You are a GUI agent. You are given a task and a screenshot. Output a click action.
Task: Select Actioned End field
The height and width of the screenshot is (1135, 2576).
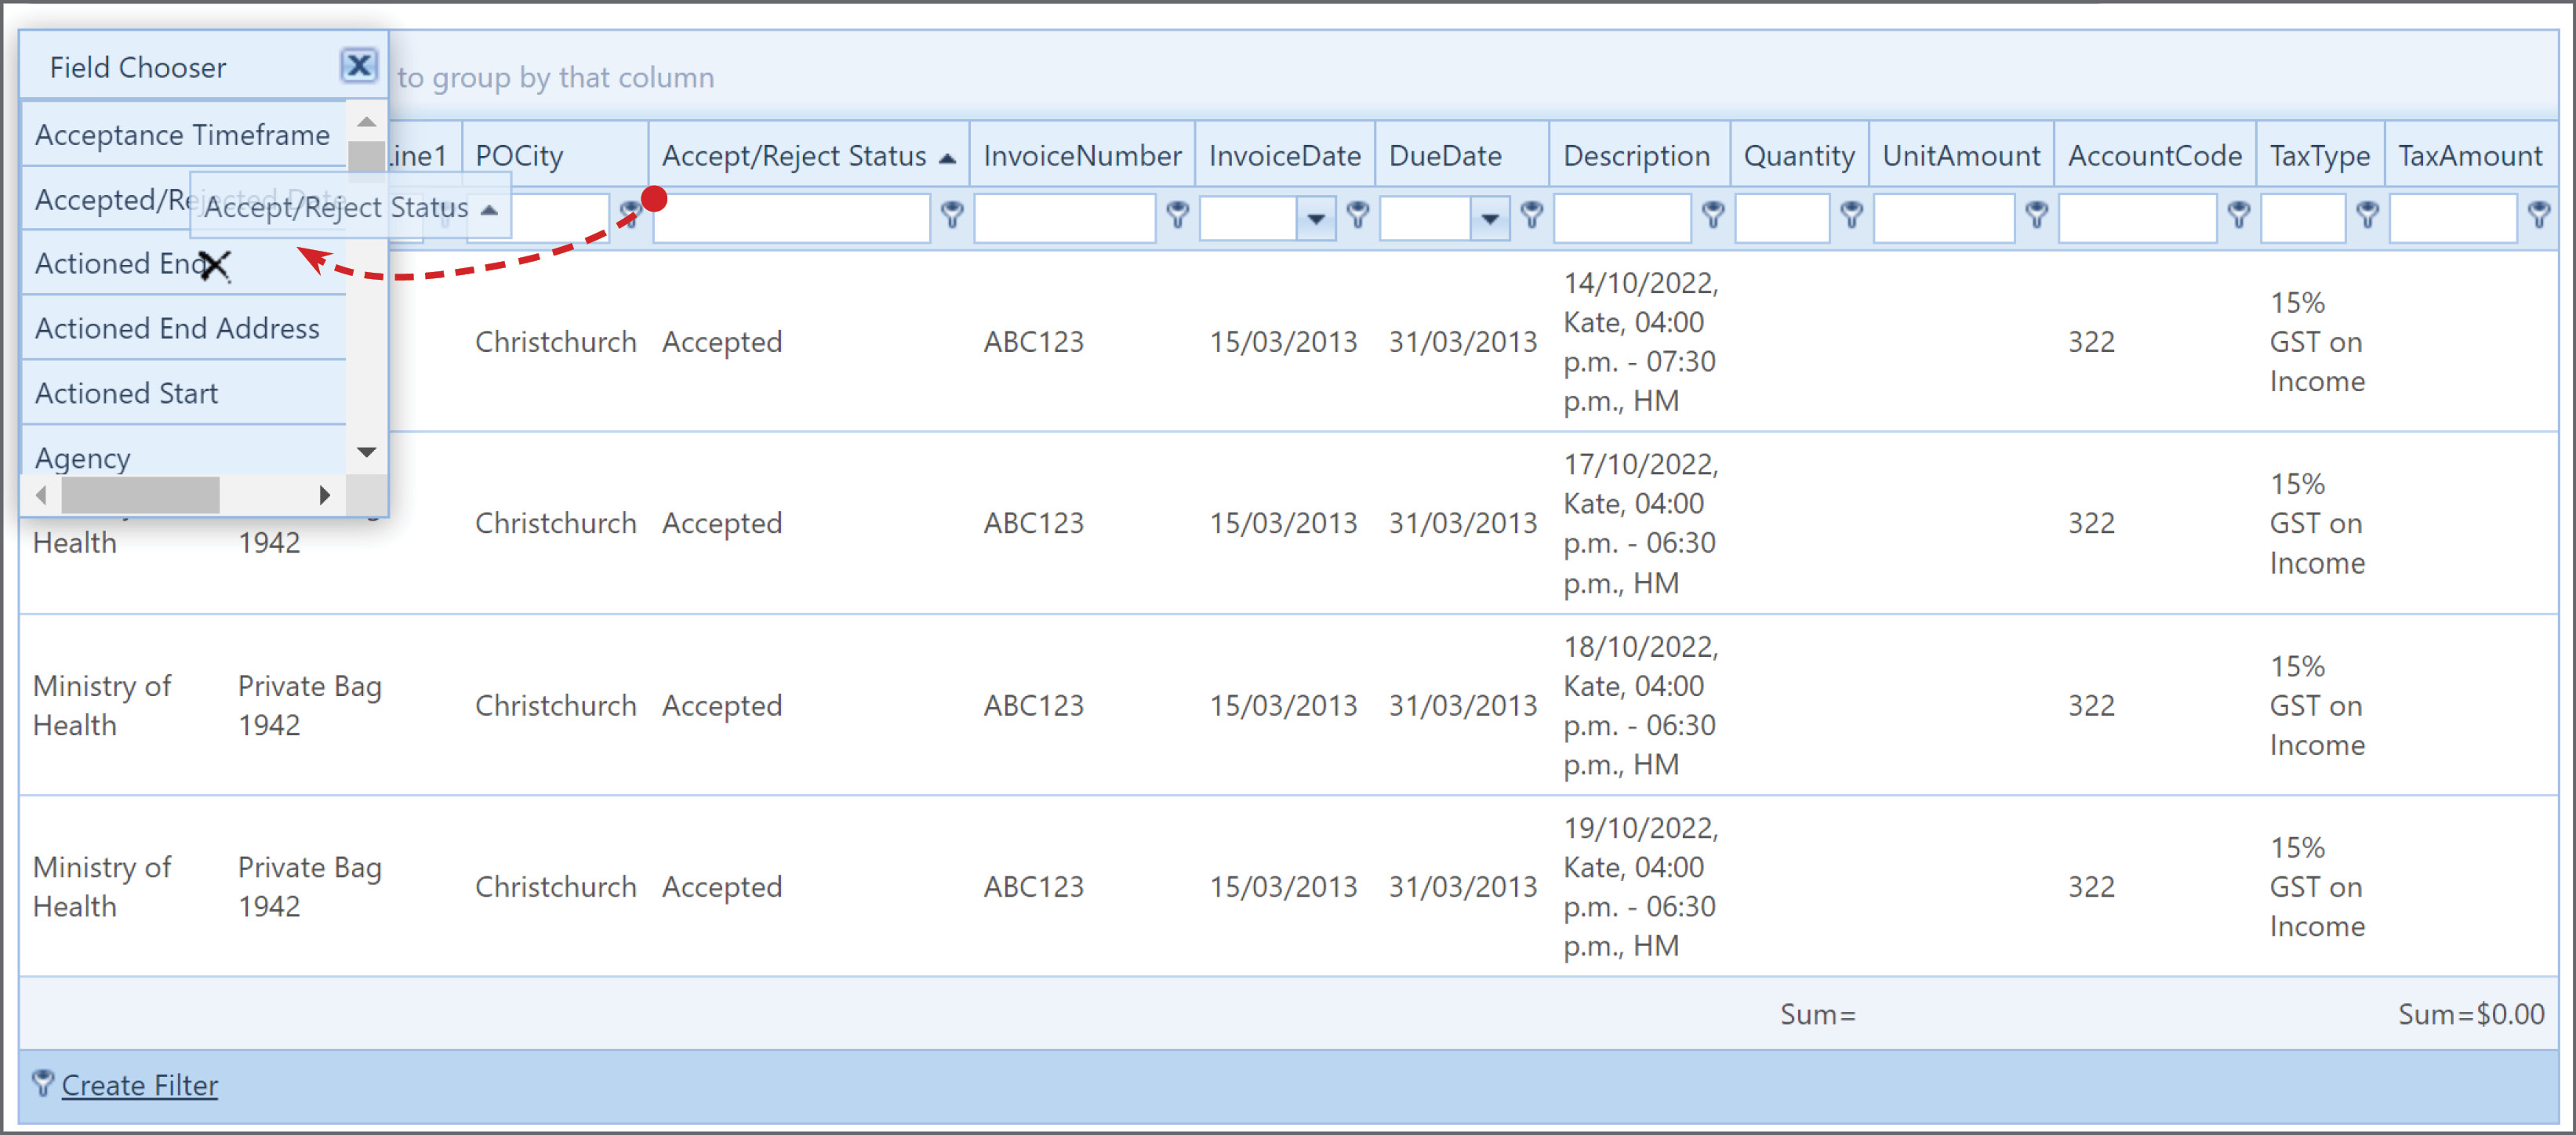point(184,263)
